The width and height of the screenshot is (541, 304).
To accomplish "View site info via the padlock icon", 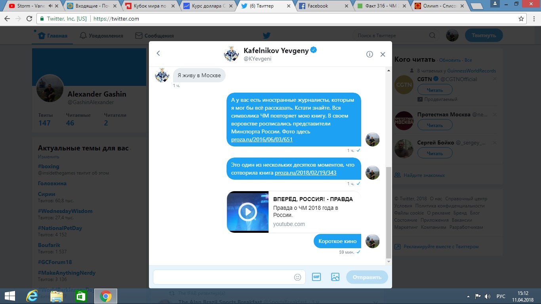I will point(42,19).
